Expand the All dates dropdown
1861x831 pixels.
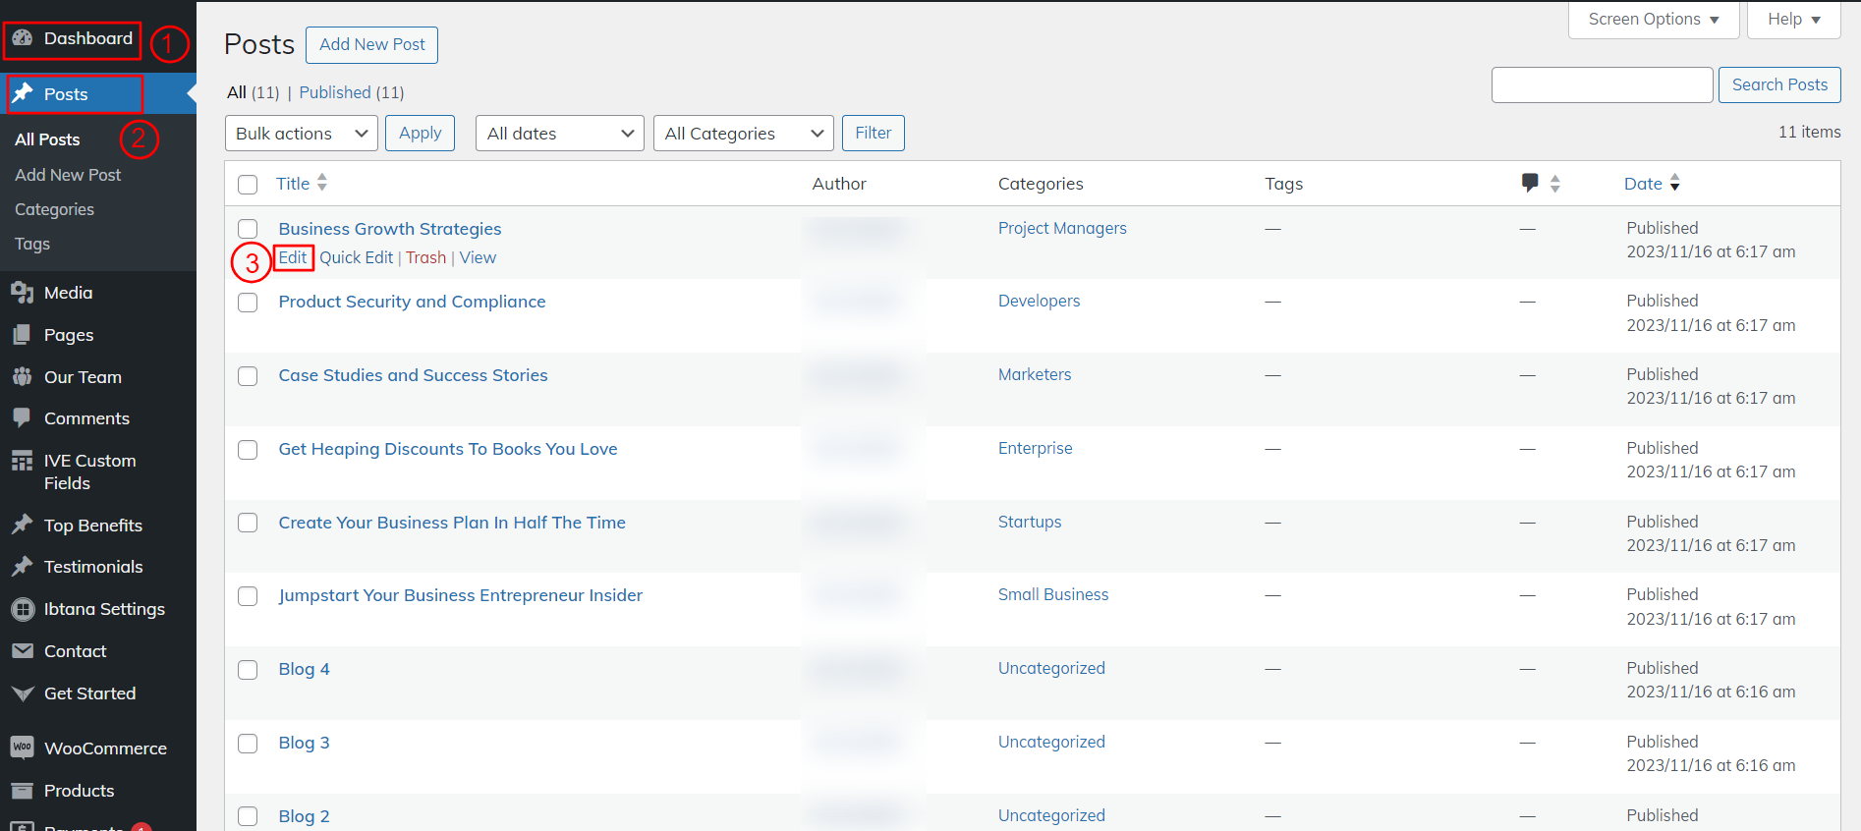click(559, 134)
